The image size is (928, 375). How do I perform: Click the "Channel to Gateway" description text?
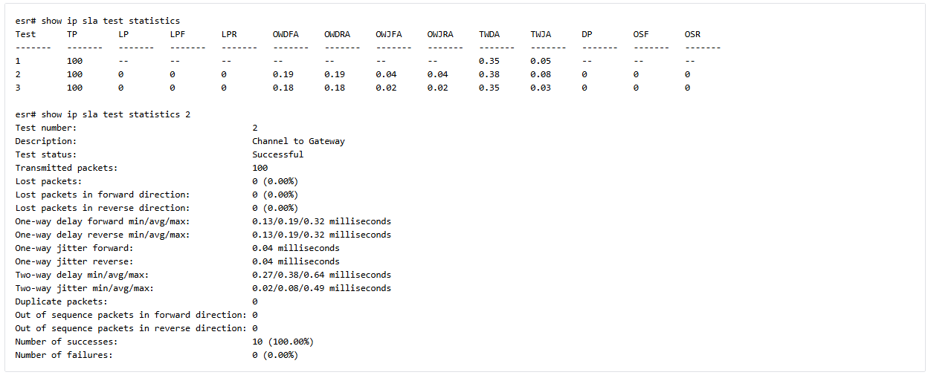point(298,141)
